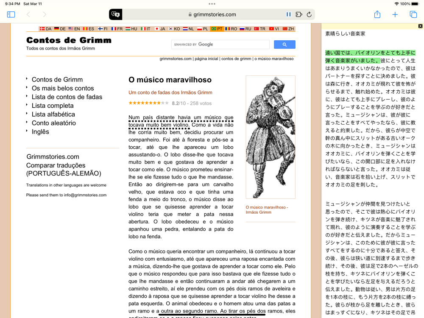424x318 pixels.
Task: Click the star rating bar
Action: (148, 103)
